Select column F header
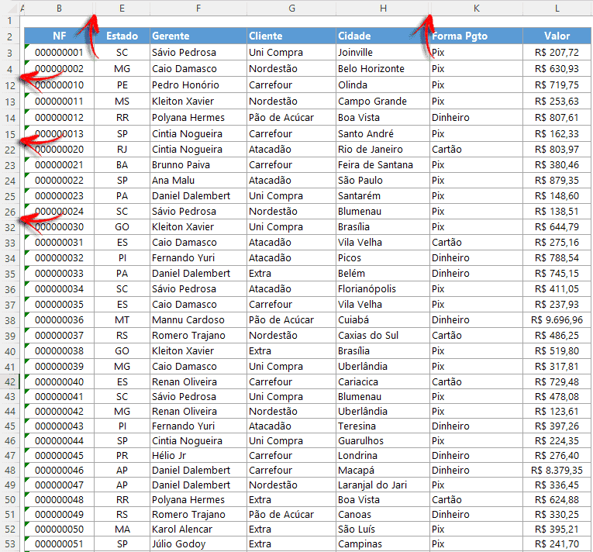 click(x=198, y=9)
